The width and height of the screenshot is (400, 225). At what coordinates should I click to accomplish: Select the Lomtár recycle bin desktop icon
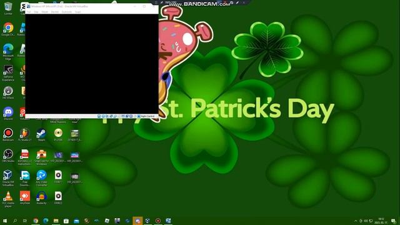8,8
